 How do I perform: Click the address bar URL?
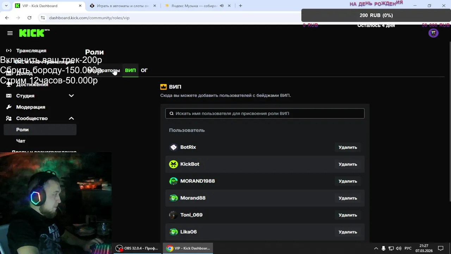point(89,18)
